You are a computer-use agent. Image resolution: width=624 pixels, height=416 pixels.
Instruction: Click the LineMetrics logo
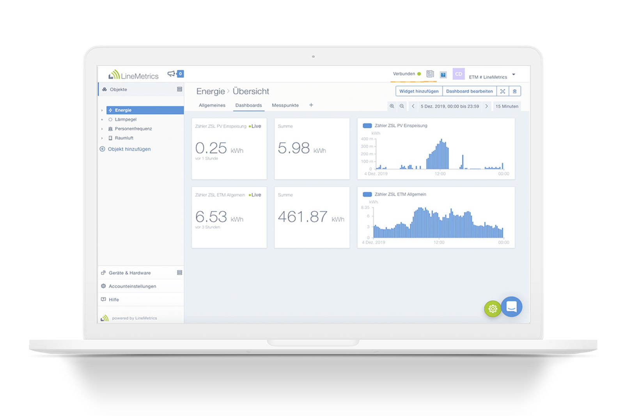pyautogui.click(x=133, y=75)
